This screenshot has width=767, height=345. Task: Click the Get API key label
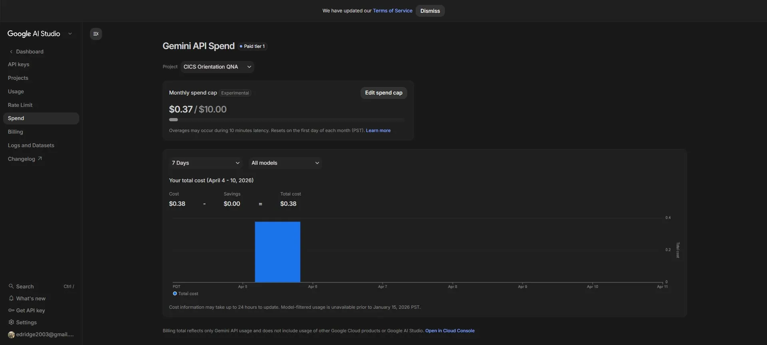tap(30, 310)
